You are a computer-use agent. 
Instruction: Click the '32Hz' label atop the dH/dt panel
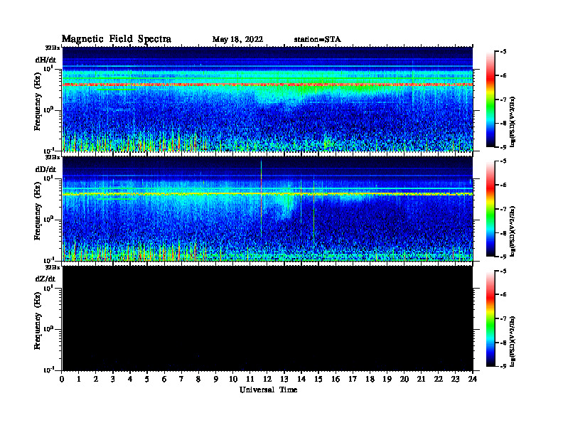tap(53, 48)
